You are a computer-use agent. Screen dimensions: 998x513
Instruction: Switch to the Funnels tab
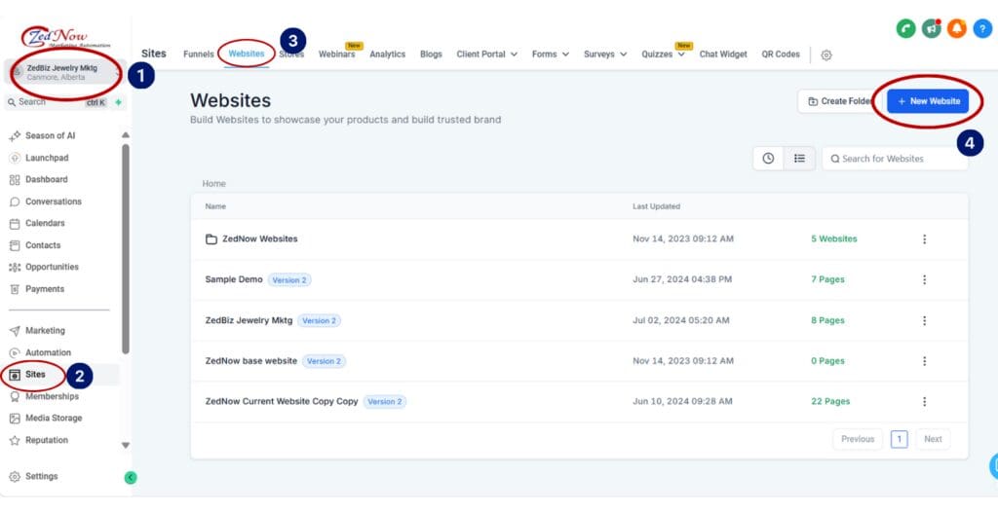click(199, 55)
